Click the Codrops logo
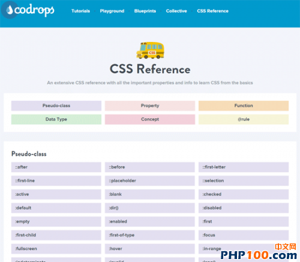Viewport: 300px width, 262px height. click(x=28, y=10)
